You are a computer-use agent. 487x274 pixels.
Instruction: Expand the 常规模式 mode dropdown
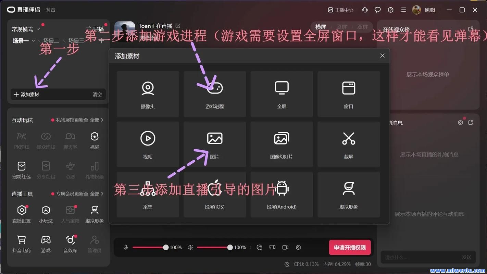(x=38, y=29)
